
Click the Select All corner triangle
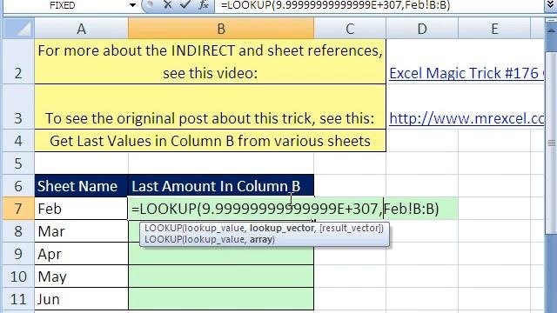point(19,29)
